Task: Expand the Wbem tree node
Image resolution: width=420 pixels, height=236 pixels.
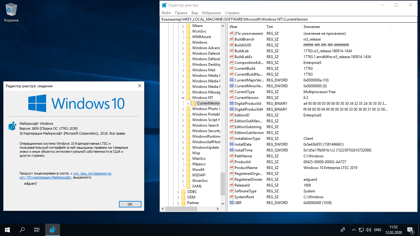Action: 183,26
